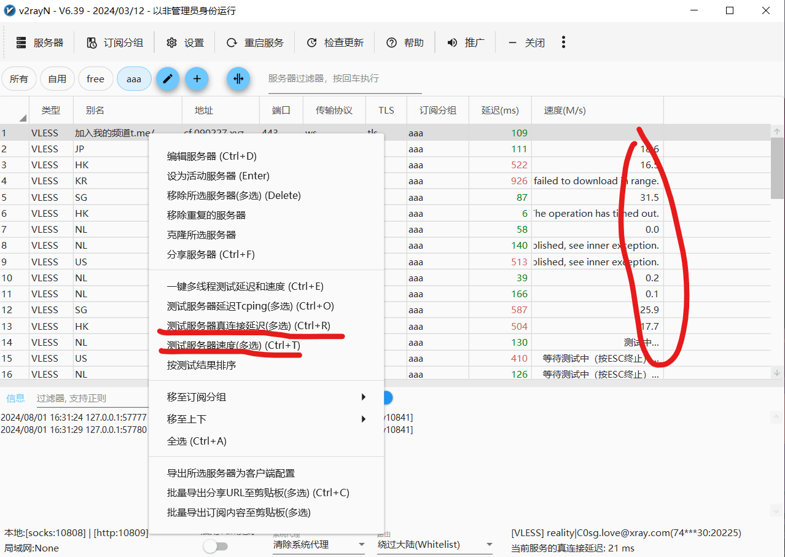
Task: Click the 25.9 speed cell
Action: 597,310
